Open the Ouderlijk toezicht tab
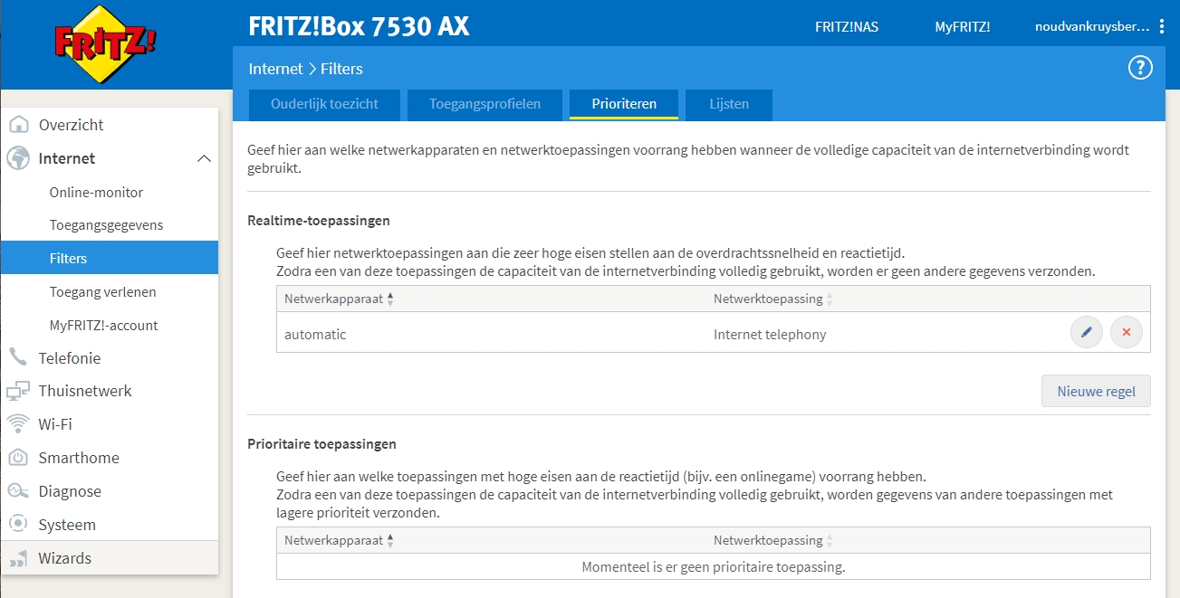 (x=323, y=105)
